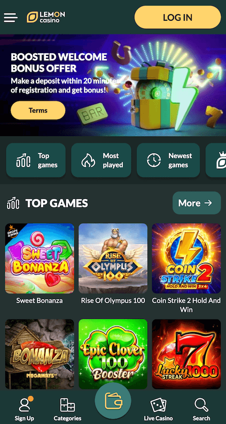The image size is (226, 424).
Task: Select the Top games category chip
Action: [36, 160]
